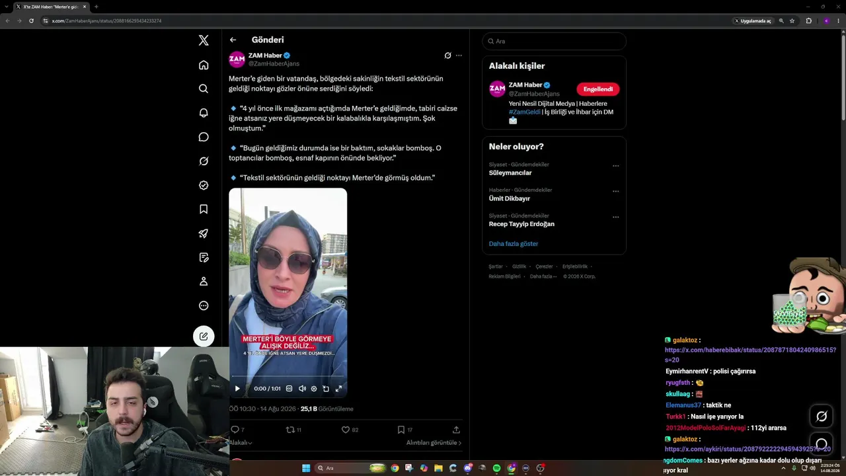Click the address bar URL

pyautogui.click(x=106, y=20)
